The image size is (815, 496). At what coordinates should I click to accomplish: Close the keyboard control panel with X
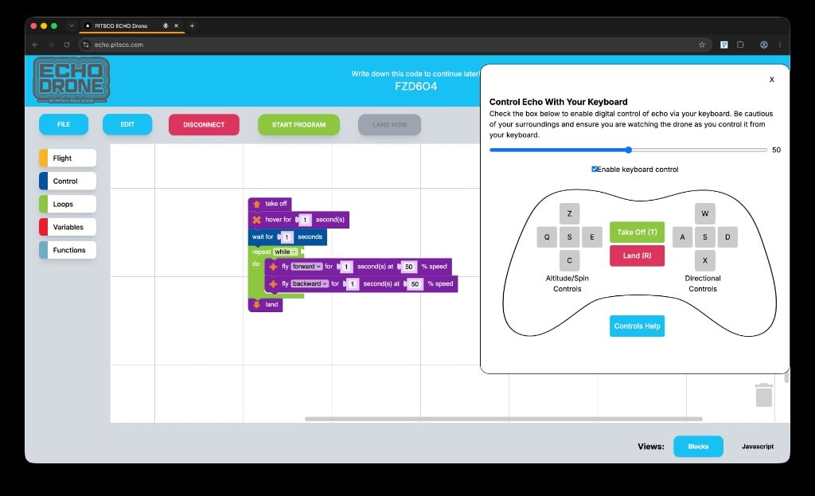(771, 80)
